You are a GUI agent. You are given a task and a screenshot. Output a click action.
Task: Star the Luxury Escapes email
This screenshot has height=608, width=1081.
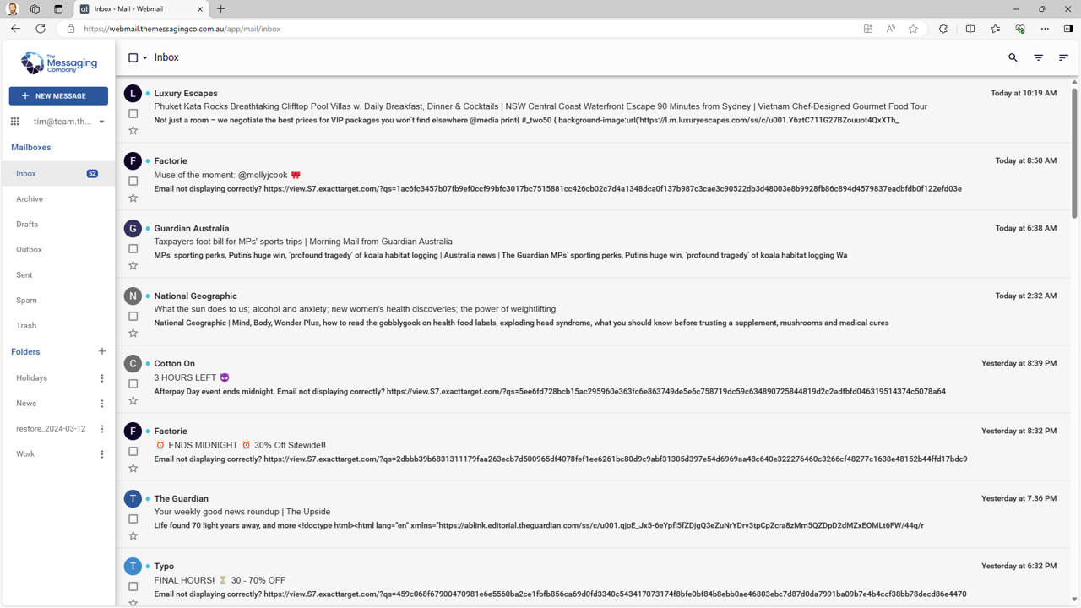tap(133, 131)
